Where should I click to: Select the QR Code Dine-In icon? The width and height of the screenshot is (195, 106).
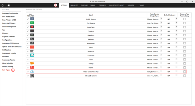tap(32, 76)
